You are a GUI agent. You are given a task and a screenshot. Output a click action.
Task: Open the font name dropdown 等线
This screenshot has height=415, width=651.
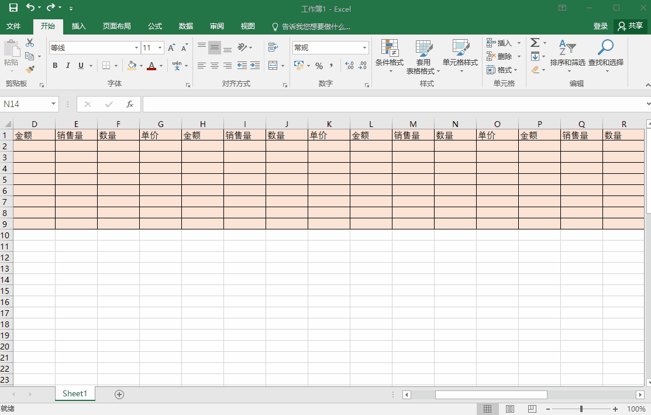click(136, 48)
